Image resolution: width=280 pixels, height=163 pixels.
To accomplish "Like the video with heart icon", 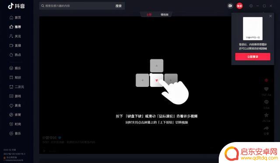I will click(x=266, y=89).
